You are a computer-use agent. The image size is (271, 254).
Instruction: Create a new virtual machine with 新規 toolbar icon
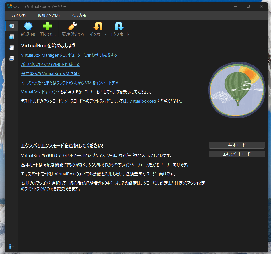tap(28, 29)
